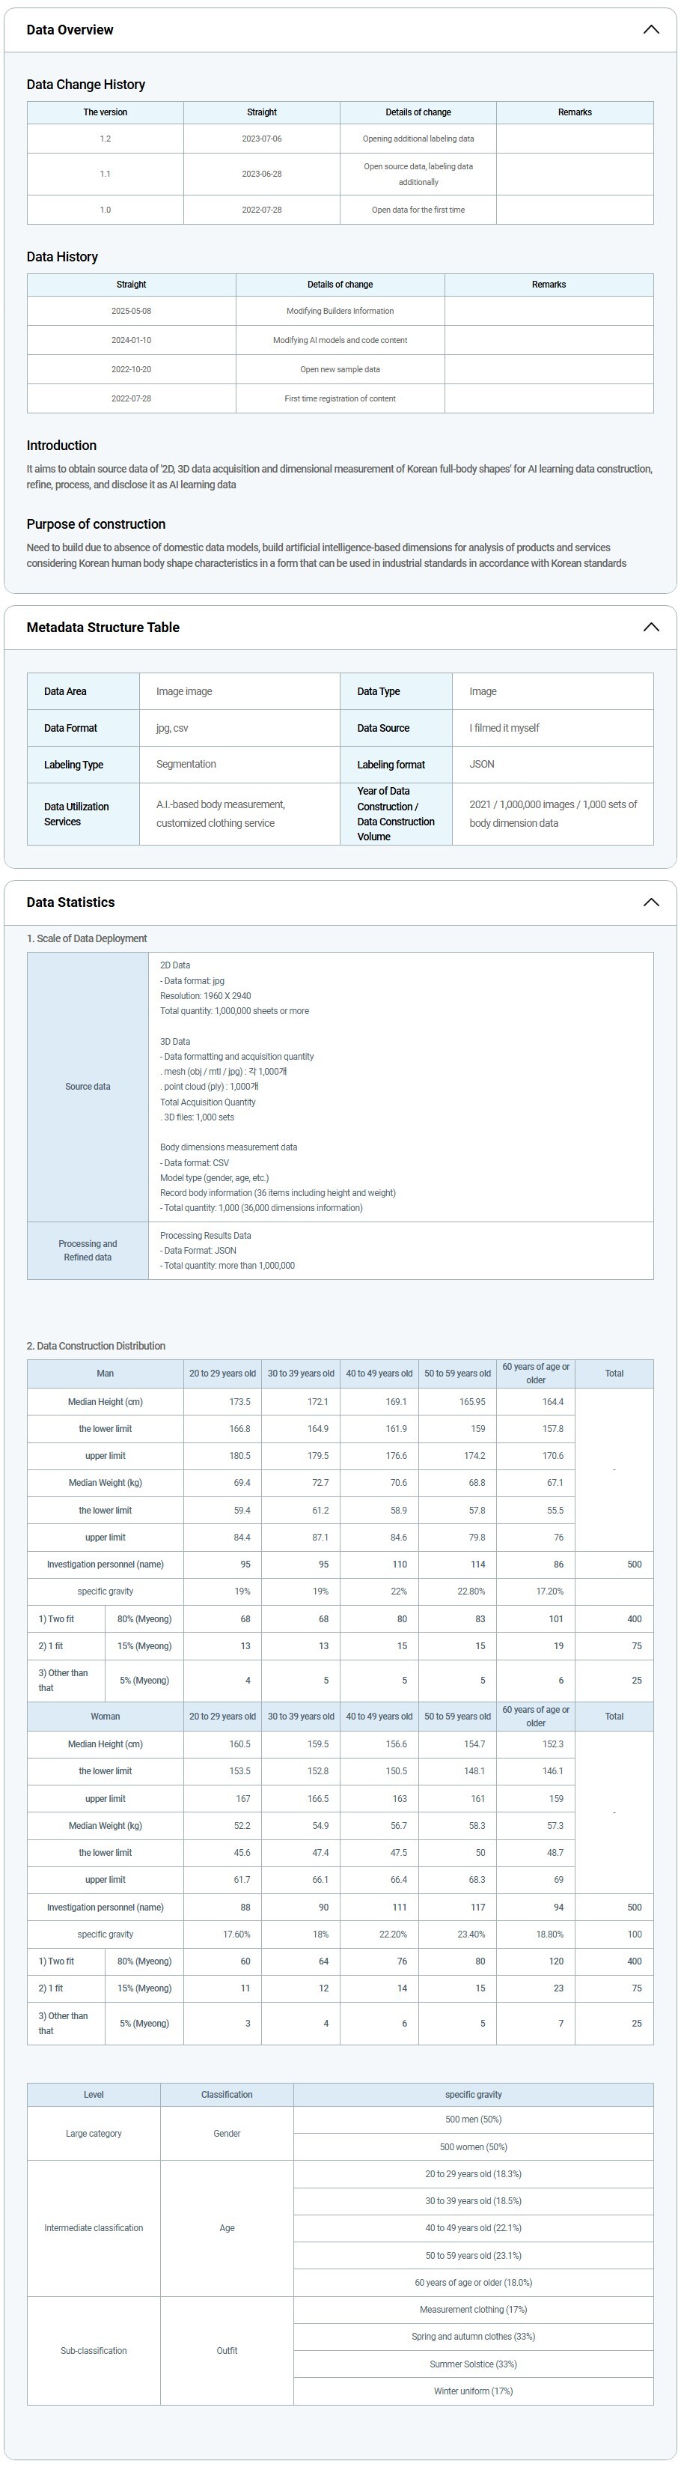
Task: Click the Metadata Structure Table title
Action: (x=103, y=628)
